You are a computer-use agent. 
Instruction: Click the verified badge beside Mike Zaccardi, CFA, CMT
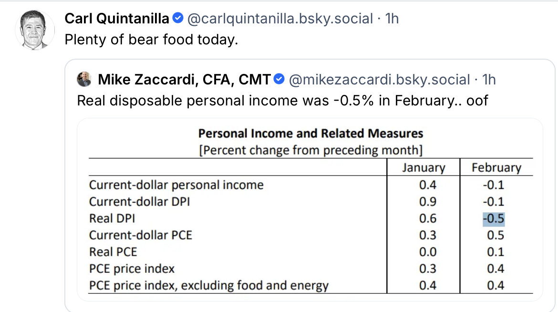280,79
